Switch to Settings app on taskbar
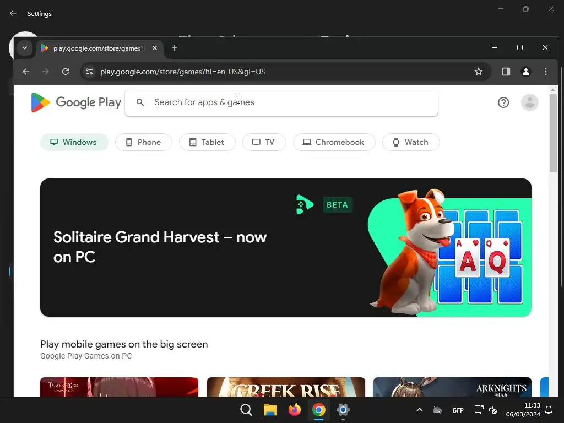 coord(343,410)
